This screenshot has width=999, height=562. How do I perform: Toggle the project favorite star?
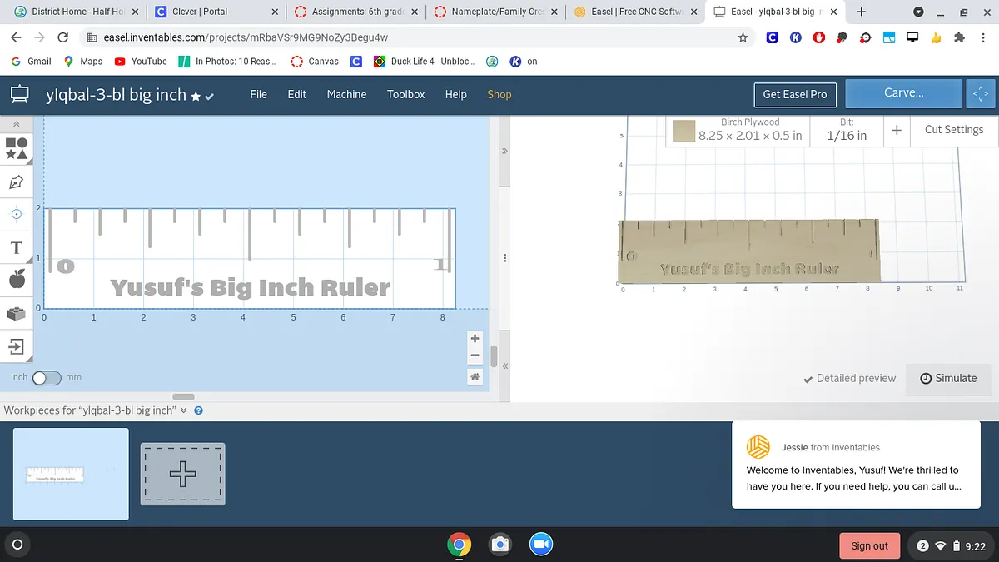click(196, 97)
